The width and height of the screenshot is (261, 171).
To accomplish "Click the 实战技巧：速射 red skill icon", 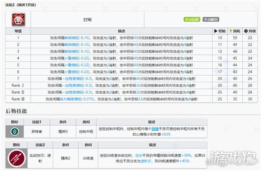I will (x=17, y=158).
